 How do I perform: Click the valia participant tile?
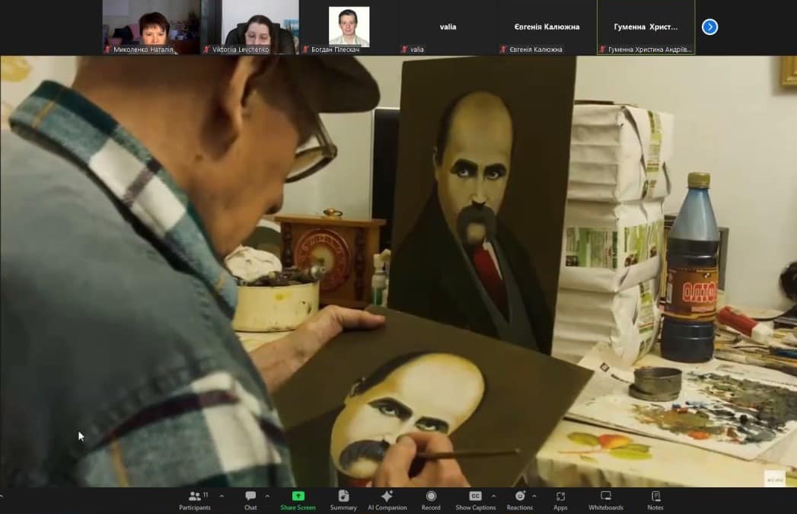pos(448,27)
